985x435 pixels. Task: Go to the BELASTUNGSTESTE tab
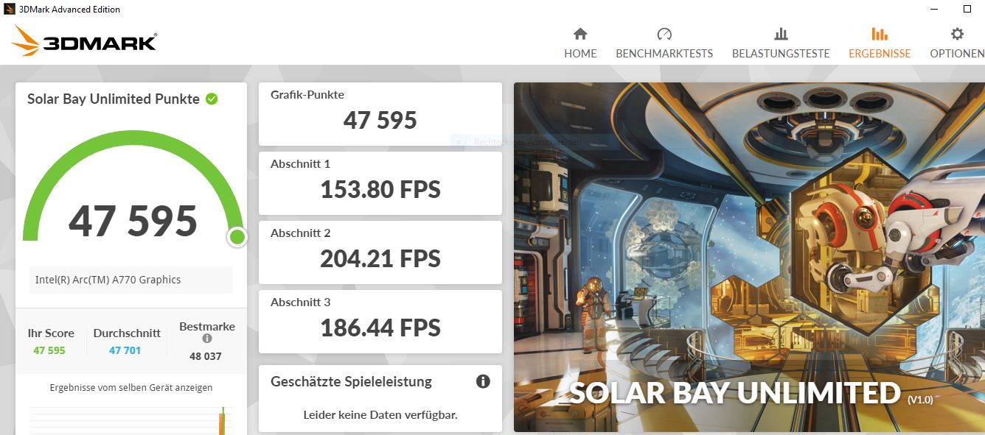(781, 53)
